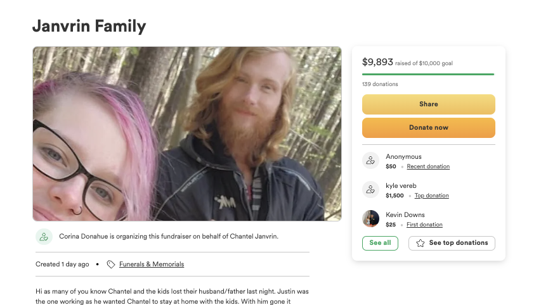Click the tag icon next to Funerals & Memorials
The height and width of the screenshot is (305, 548).
(111, 265)
